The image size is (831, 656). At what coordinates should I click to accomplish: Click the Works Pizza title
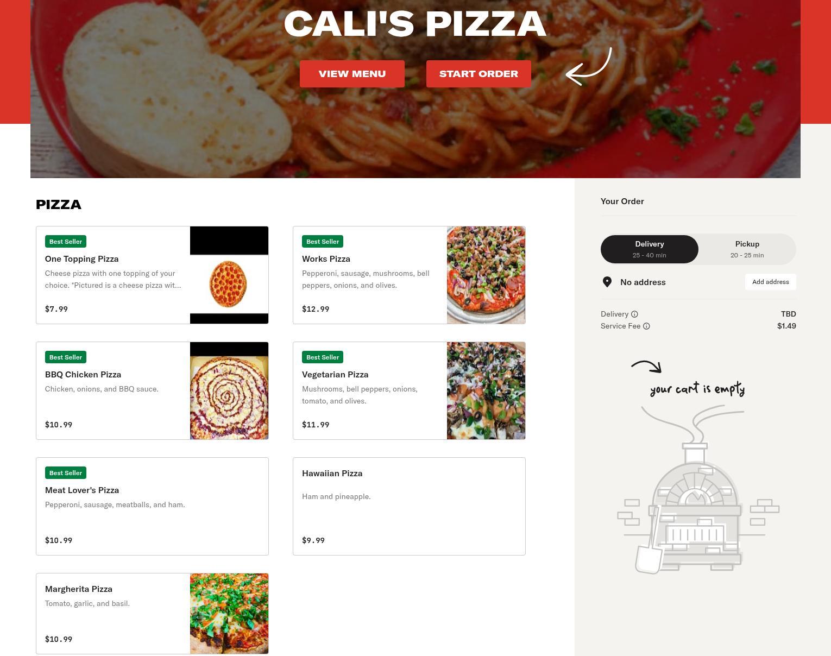click(326, 259)
